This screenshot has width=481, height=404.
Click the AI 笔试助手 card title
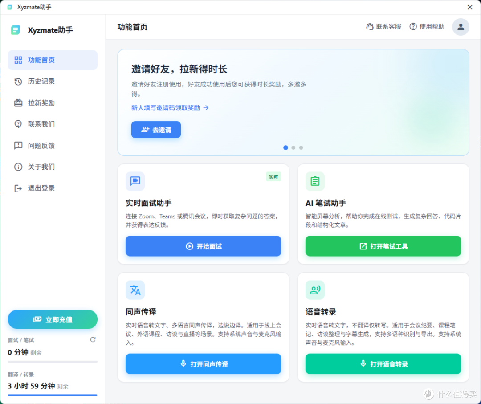tap(326, 203)
